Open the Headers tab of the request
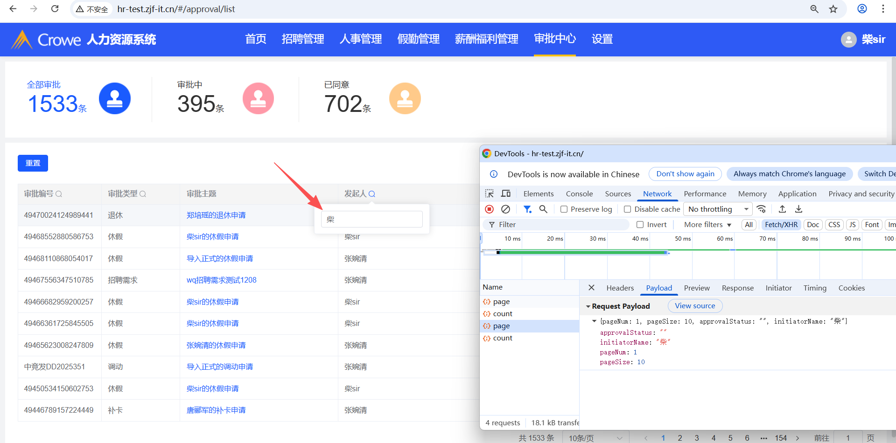Viewport: 896px width, 443px height. (x=620, y=288)
